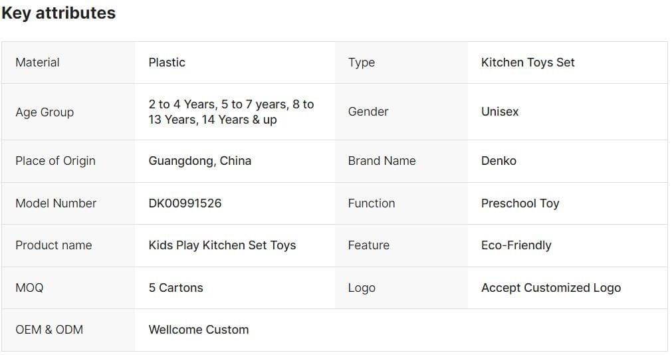Image resolution: width=672 pixels, height=355 pixels.
Task: Select the Guangdong, China value
Action: click(200, 161)
